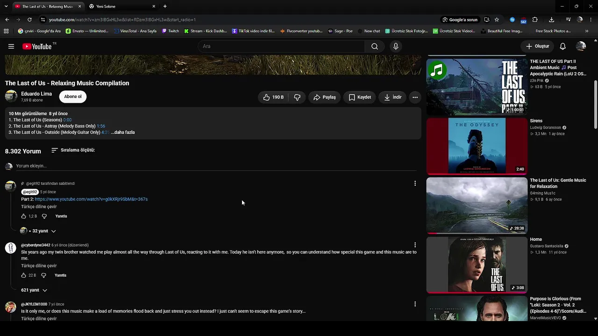Expand description with '...daha fazla'
The height and width of the screenshot is (336, 598).
pos(123,133)
